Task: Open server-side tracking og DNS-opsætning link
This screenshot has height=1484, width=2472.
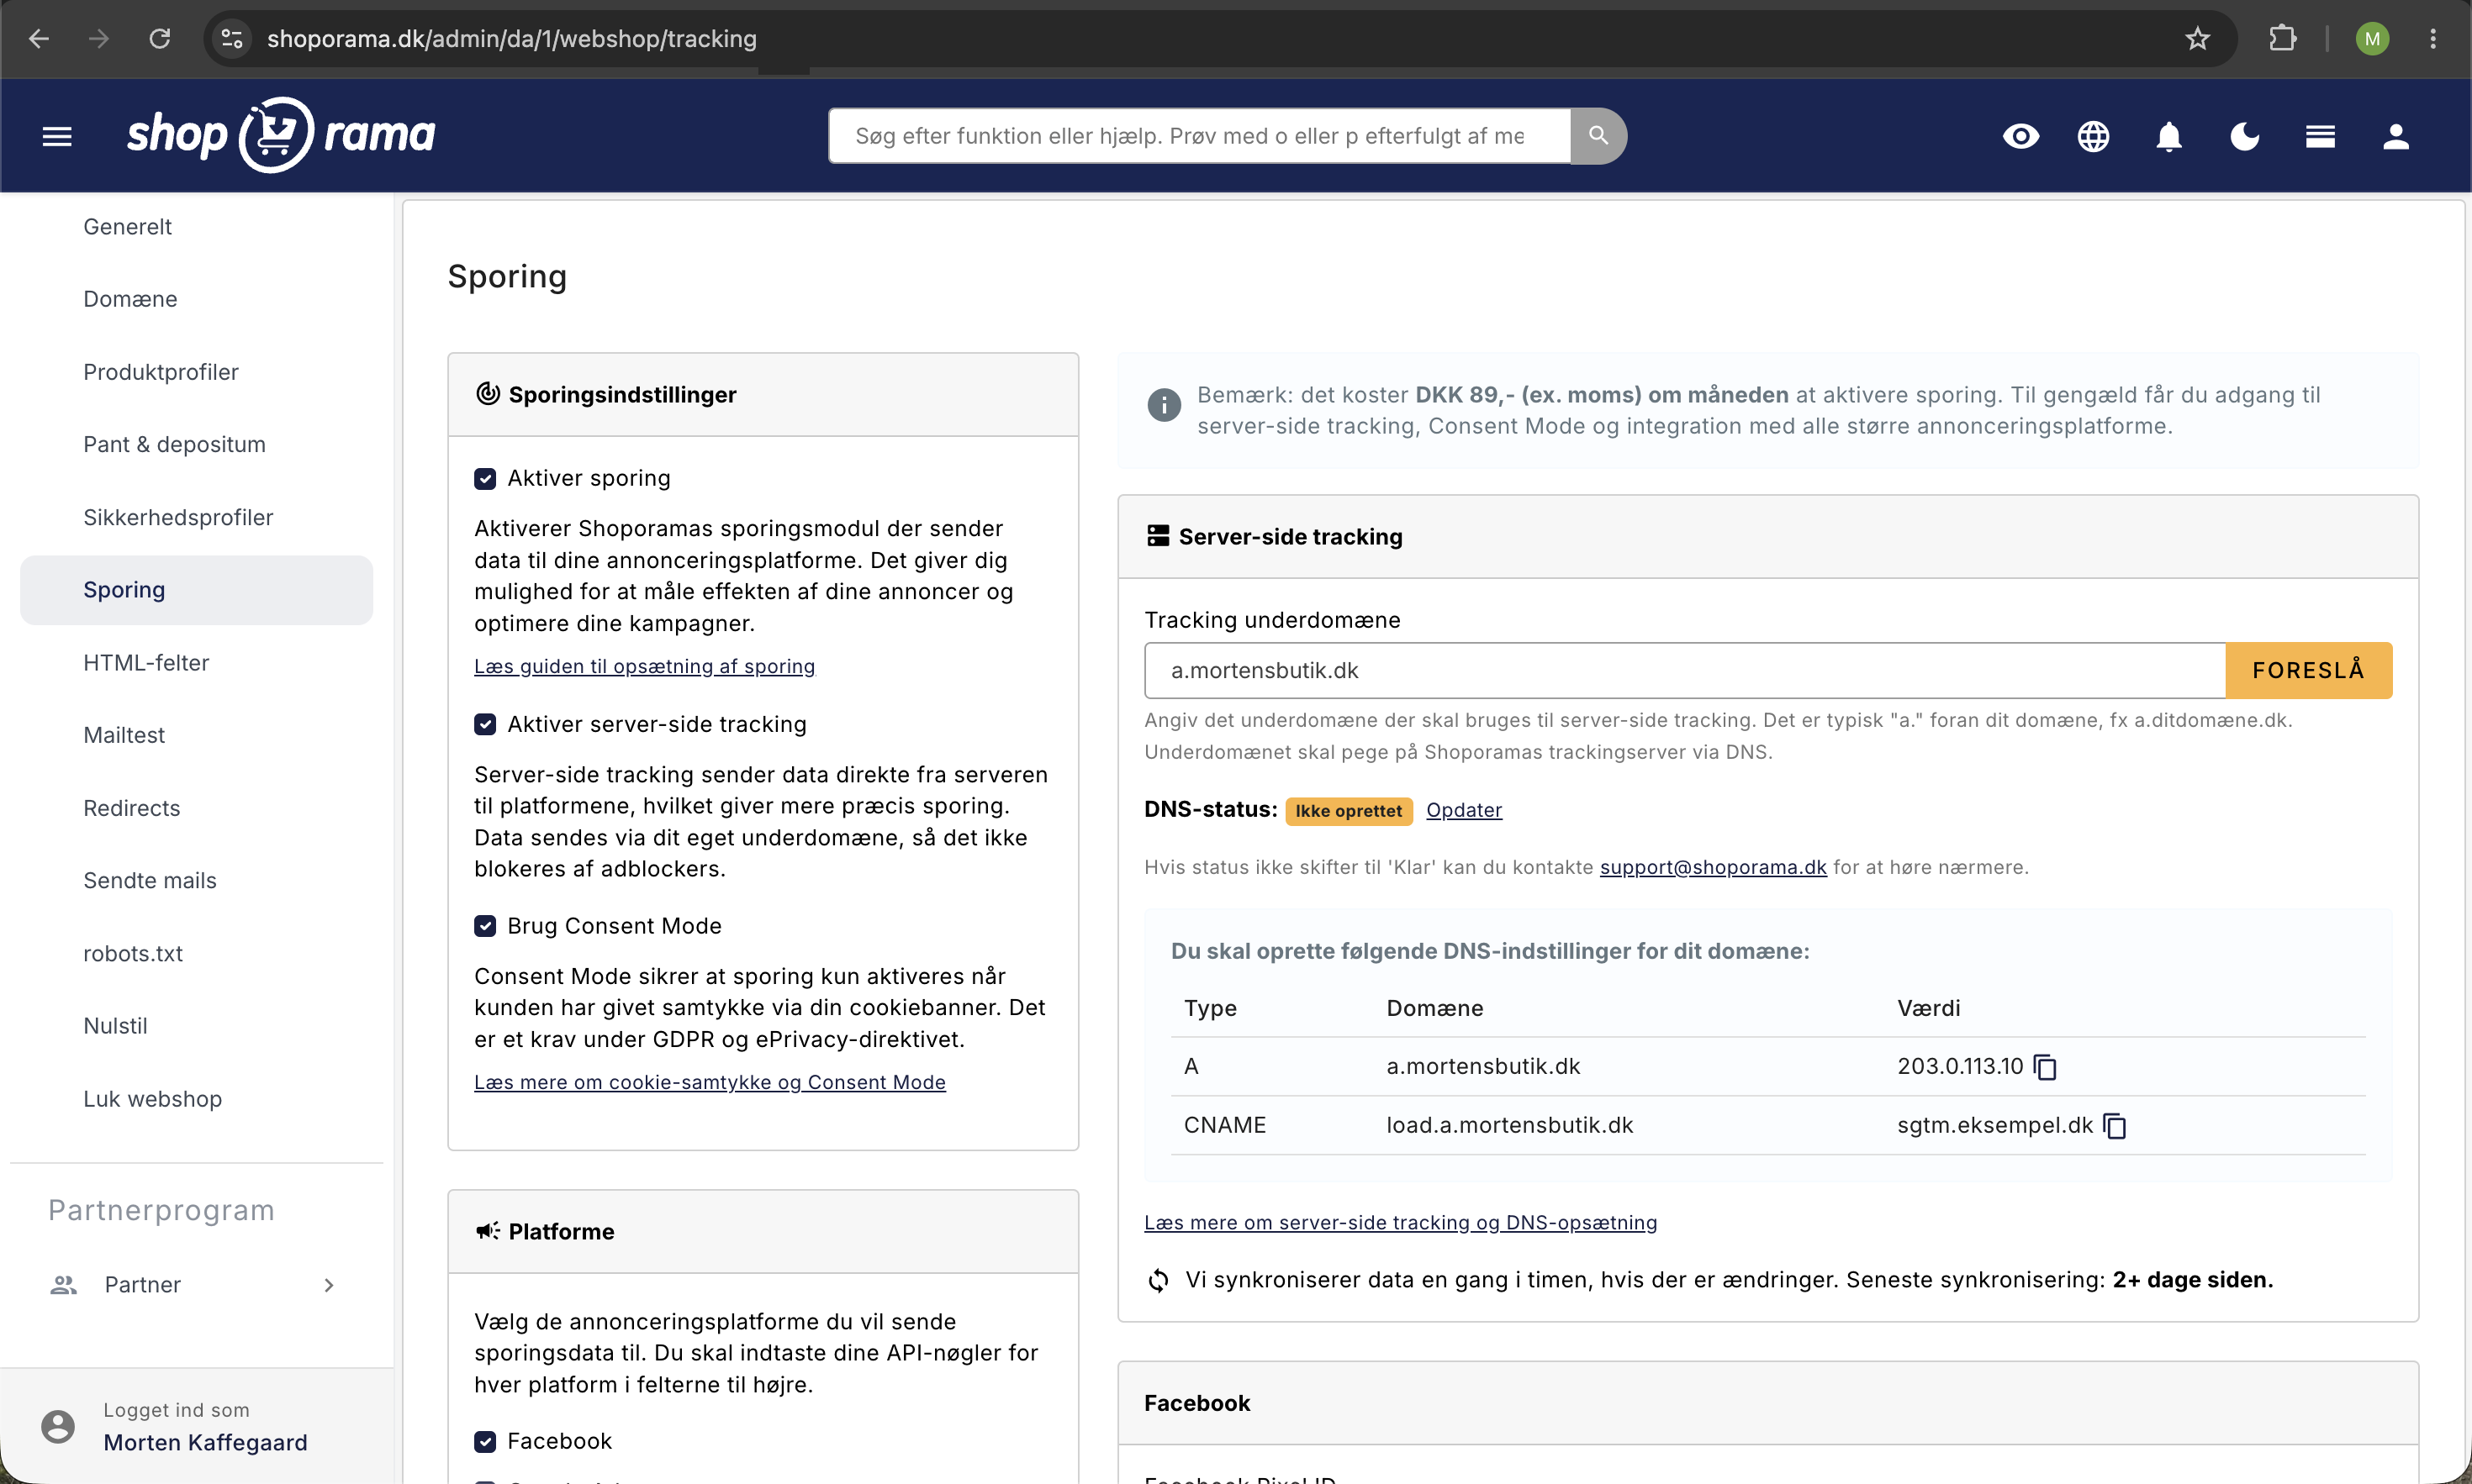Action: [1401, 1222]
